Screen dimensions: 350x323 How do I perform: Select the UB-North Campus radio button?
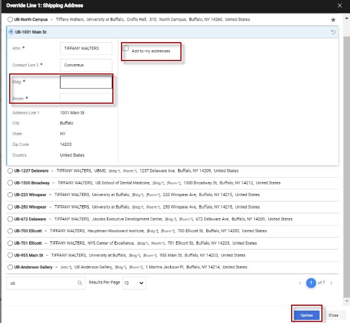(10, 19)
